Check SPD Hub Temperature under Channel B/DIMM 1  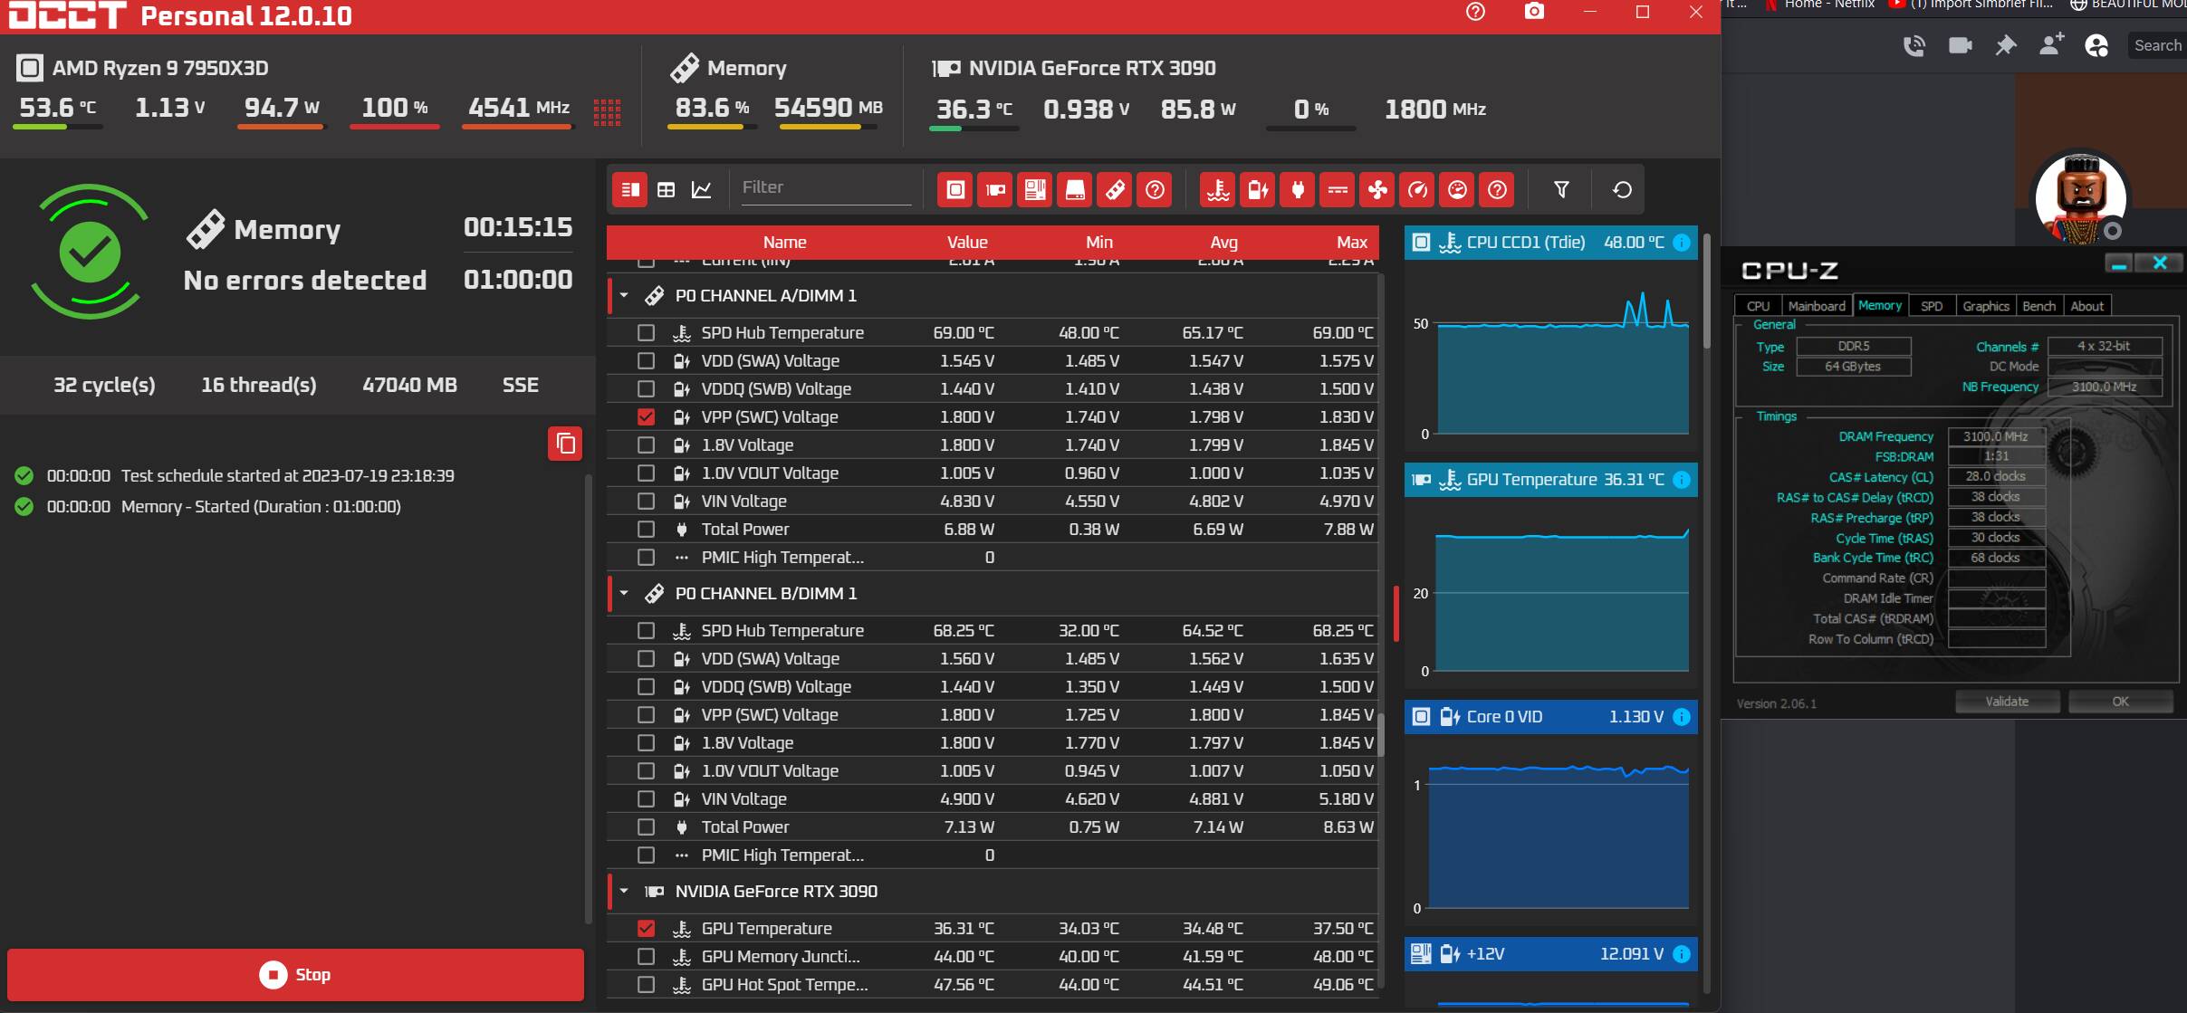[646, 631]
